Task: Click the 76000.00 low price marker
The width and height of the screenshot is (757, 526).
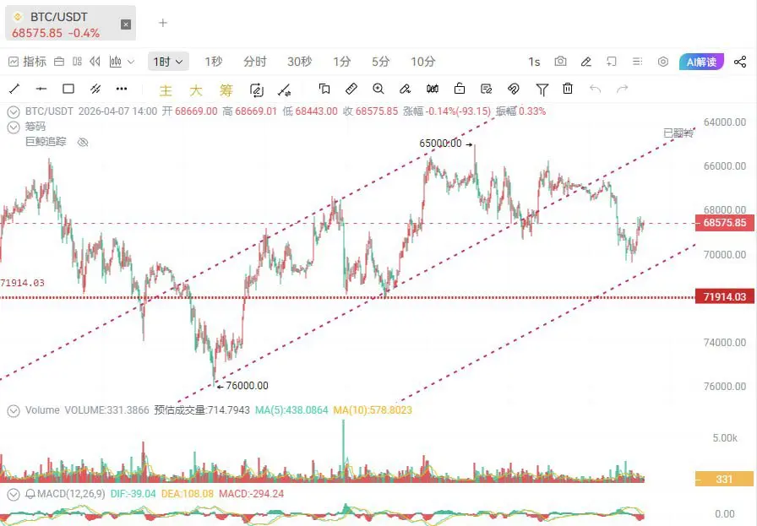Action: [242, 386]
